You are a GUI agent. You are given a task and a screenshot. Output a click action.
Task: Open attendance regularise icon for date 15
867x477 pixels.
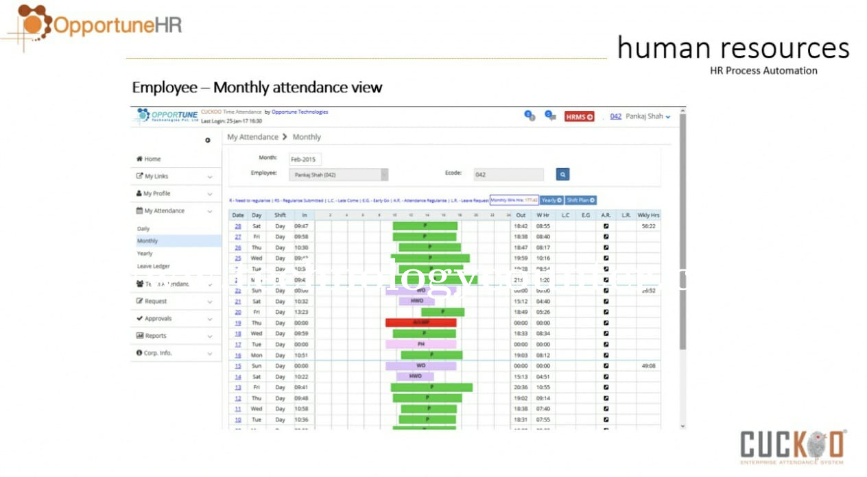coord(606,366)
